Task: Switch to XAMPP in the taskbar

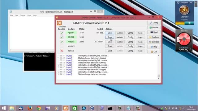Action: tap(66, 108)
